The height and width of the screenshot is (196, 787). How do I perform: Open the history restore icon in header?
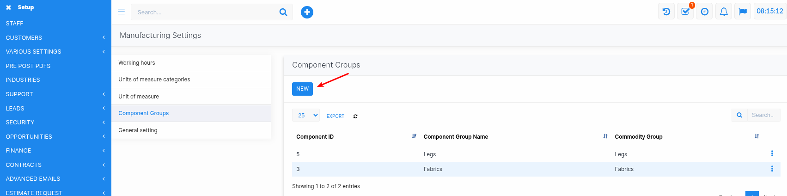coord(666,12)
